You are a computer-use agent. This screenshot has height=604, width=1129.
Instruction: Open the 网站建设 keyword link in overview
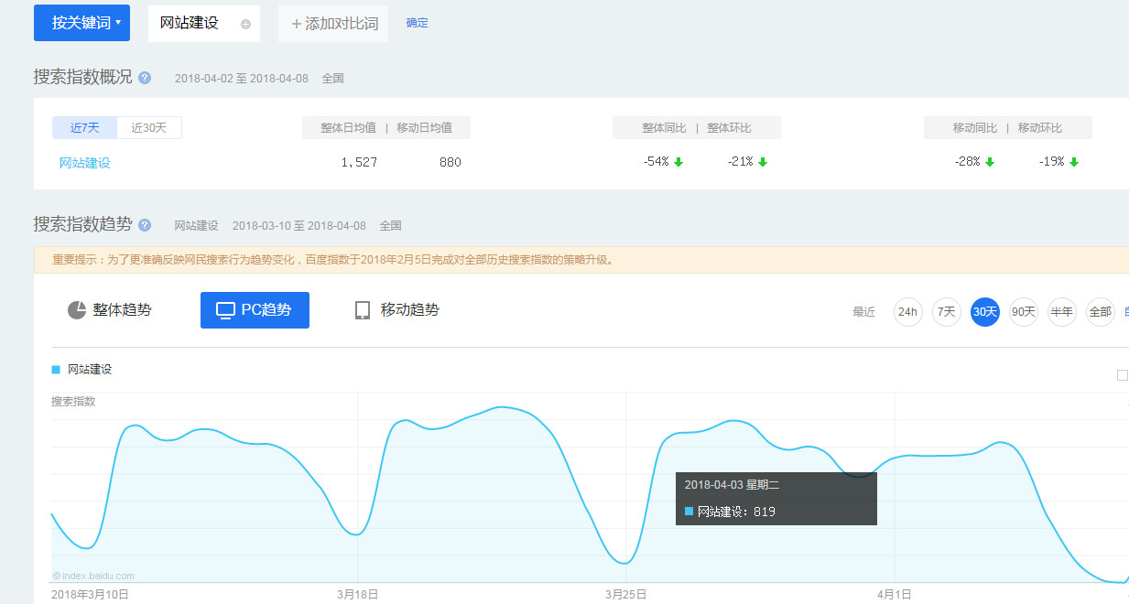[x=84, y=162]
